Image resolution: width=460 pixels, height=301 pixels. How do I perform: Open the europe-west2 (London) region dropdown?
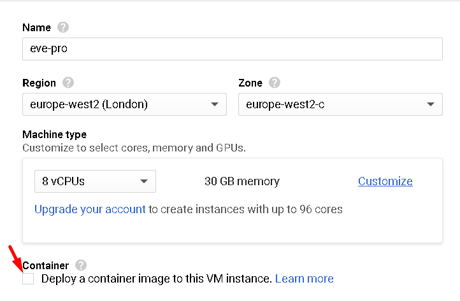click(124, 104)
